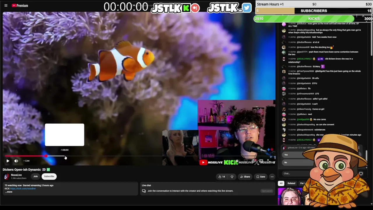Open the kick.com/nosslive link in description
373x210 pixels.
(x=23, y=188)
